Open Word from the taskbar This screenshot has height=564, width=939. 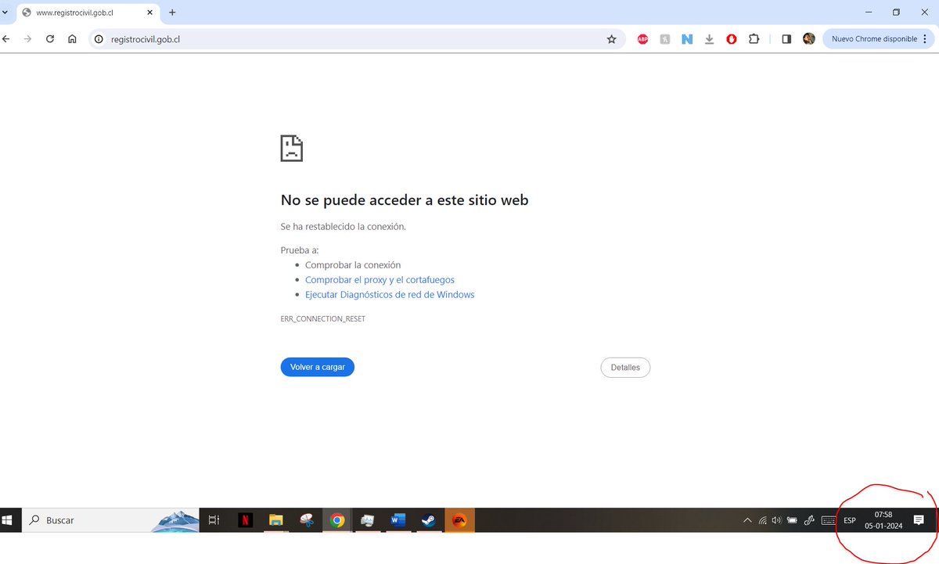coord(398,519)
